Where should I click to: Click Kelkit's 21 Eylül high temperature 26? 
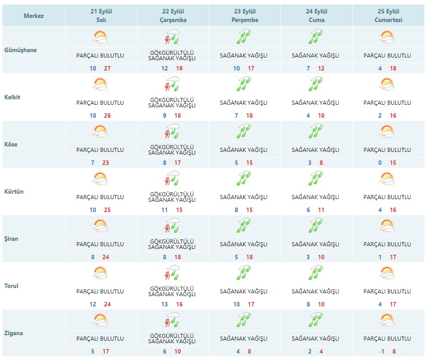click(x=107, y=115)
